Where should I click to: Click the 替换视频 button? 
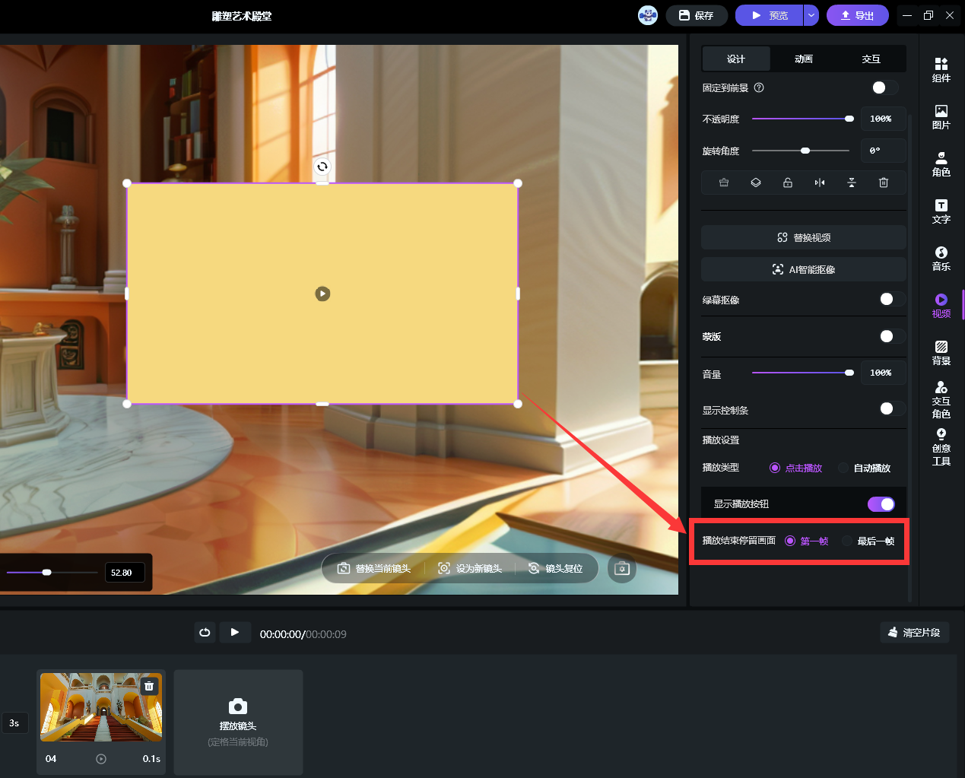tap(803, 237)
